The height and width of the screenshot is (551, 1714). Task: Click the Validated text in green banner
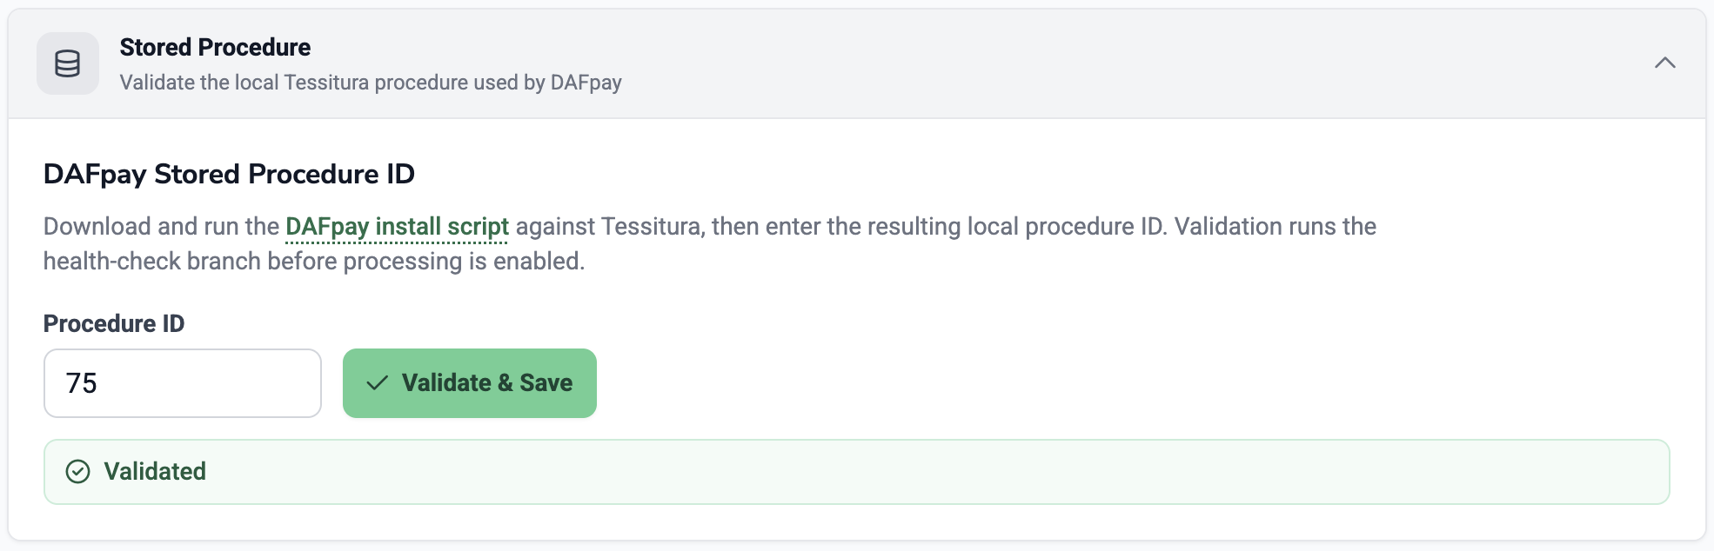[155, 472]
